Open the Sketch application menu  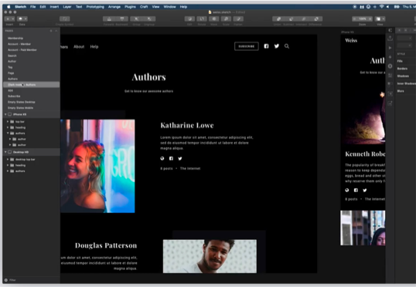[x=20, y=7]
